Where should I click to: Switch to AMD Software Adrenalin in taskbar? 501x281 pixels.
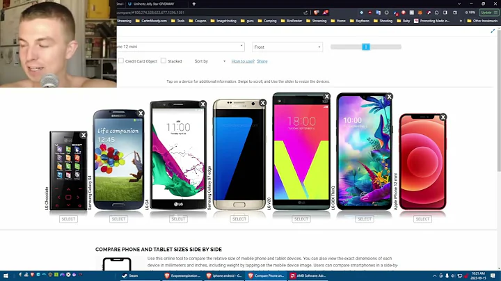[x=308, y=275]
